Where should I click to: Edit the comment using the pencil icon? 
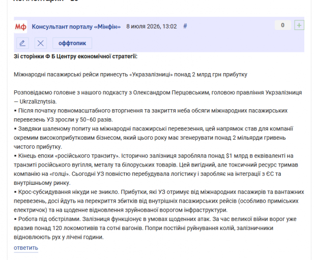(22, 43)
